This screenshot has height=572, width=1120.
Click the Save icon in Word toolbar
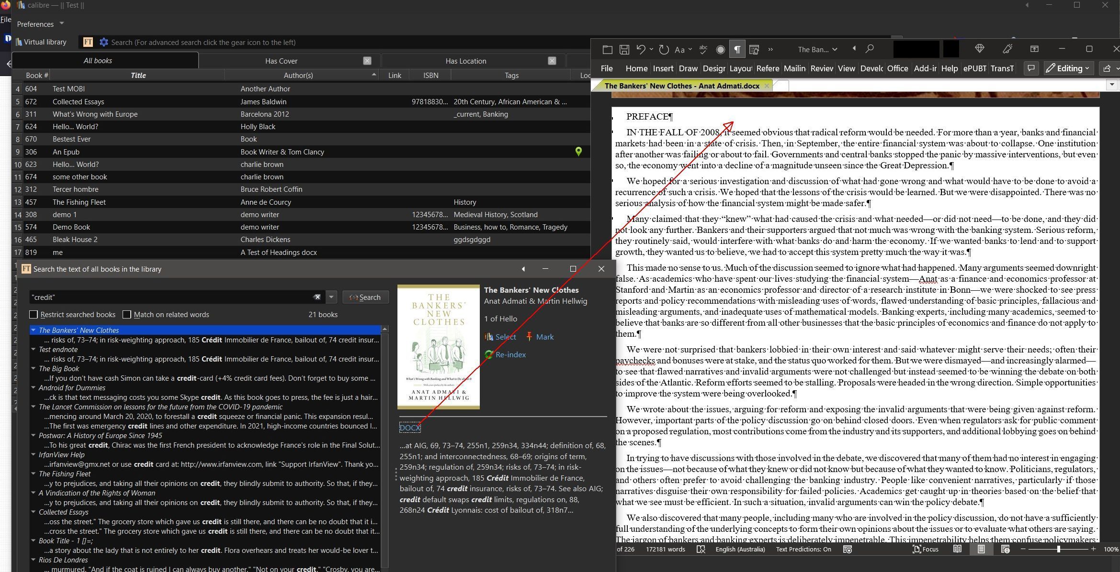(624, 49)
